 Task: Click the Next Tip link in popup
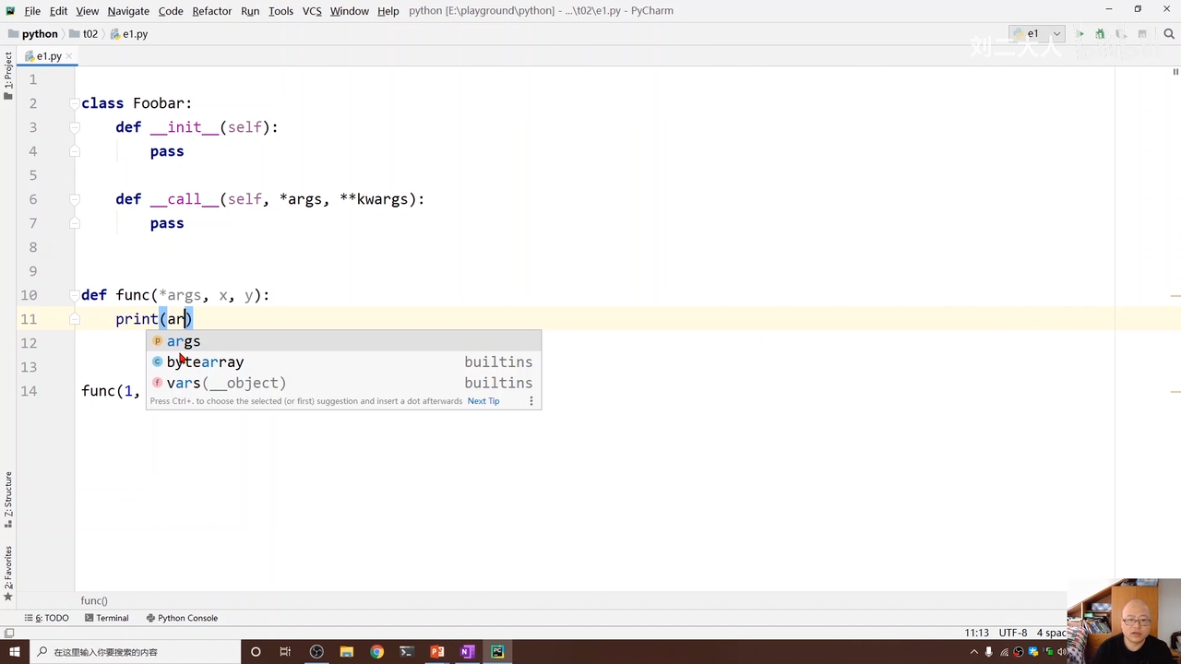[483, 401]
